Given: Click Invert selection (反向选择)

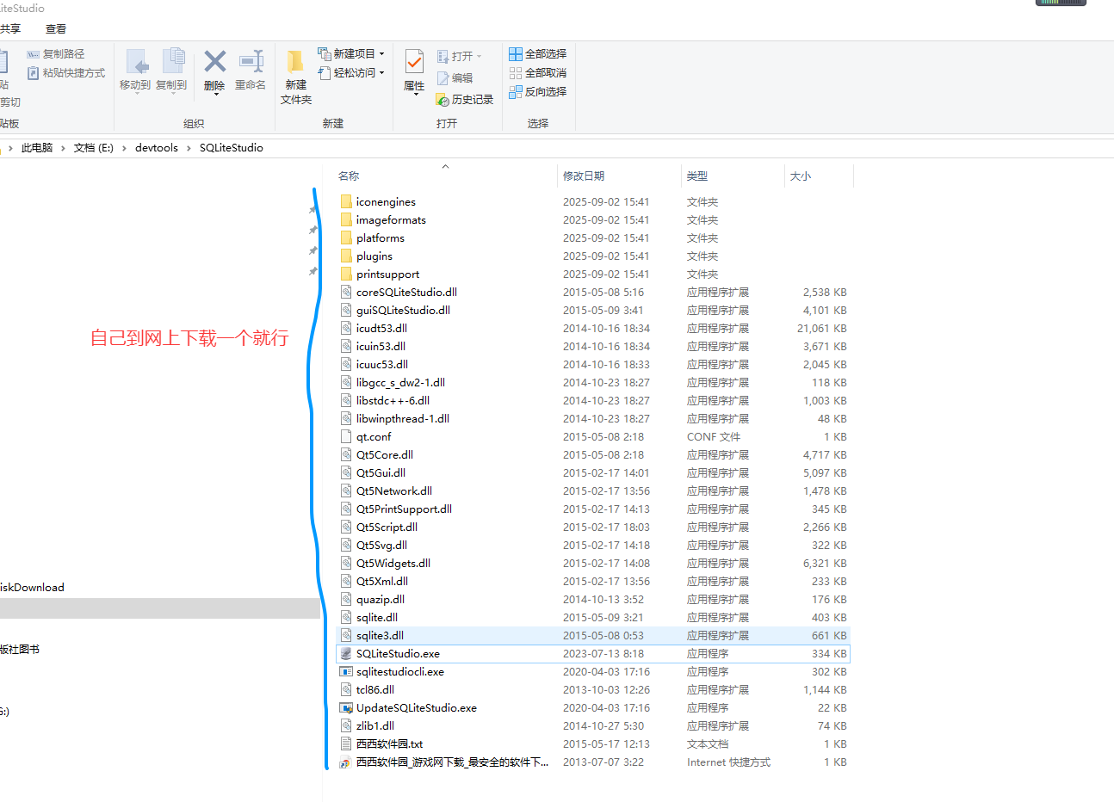Looking at the screenshot, I should click(538, 91).
